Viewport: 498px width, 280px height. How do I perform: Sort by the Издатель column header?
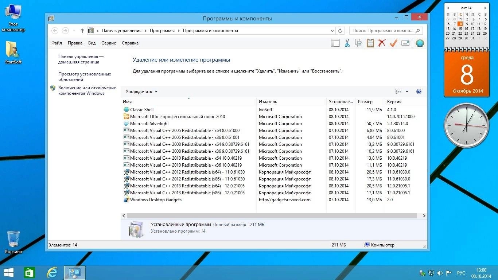pyautogui.click(x=291, y=102)
